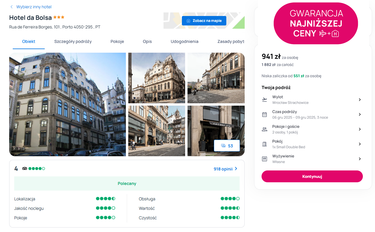This screenshot has height=232, width=375.
Task: Expand the Wyżywienie meal options chevron
Action: click(x=360, y=159)
